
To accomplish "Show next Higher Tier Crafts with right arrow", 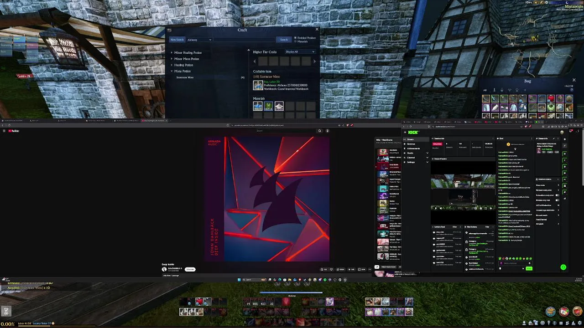I will click(x=314, y=61).
